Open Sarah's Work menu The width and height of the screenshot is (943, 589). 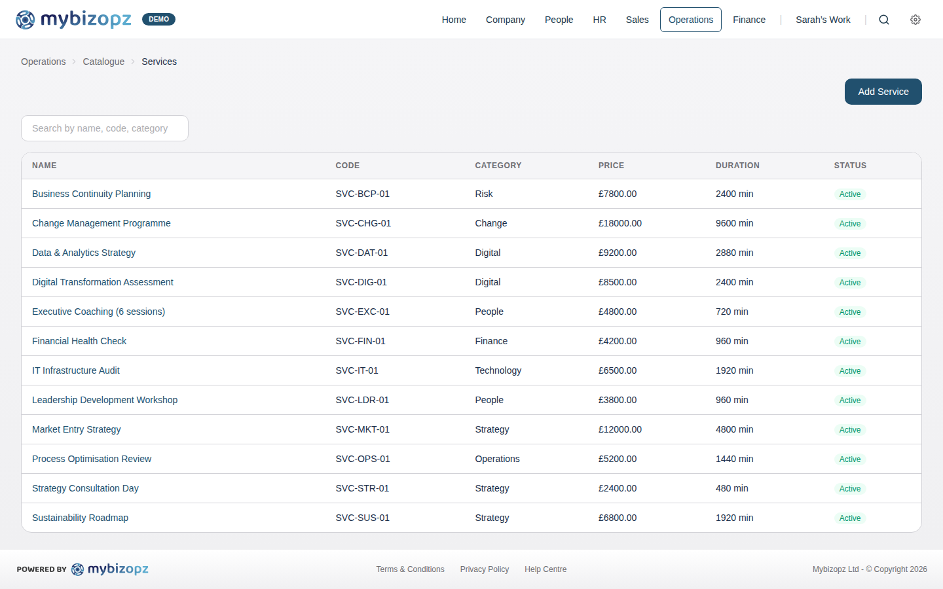[x=823, y=20]
